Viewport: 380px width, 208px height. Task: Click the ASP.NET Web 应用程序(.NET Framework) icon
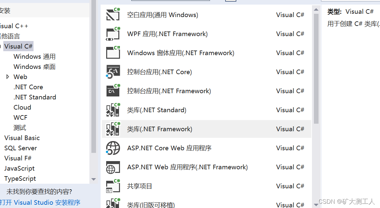113,167
